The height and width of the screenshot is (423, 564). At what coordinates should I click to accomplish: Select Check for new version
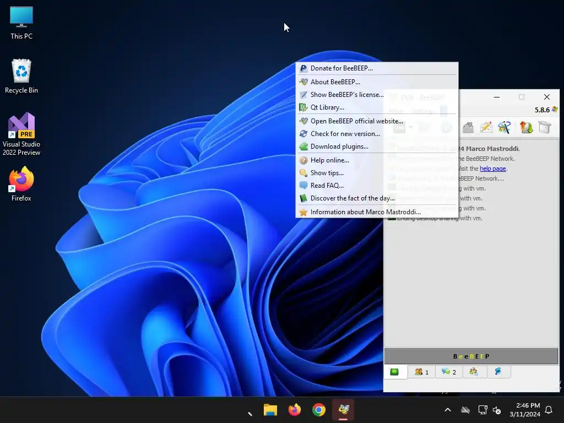pyautogui.click(x=377, y=133)
